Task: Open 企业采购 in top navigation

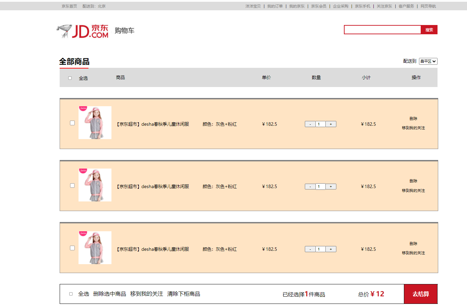Action: (x=341, y=6)
